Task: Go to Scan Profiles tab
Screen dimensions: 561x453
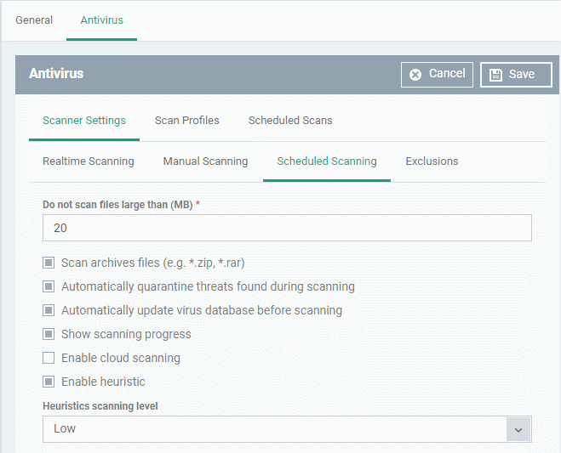Action: tap(186, 121)
